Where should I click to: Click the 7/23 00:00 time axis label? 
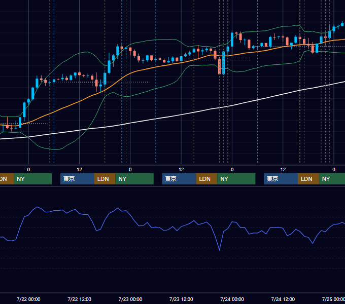[x=130, y=299]
